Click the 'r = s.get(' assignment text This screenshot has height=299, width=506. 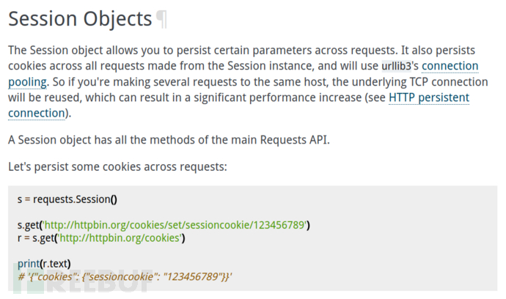coord(36,238)
